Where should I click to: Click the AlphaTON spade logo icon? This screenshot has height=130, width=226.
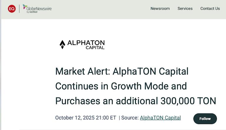62,44
